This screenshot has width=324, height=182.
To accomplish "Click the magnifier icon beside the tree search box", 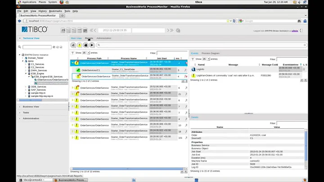I will click(x=19, y=47).
